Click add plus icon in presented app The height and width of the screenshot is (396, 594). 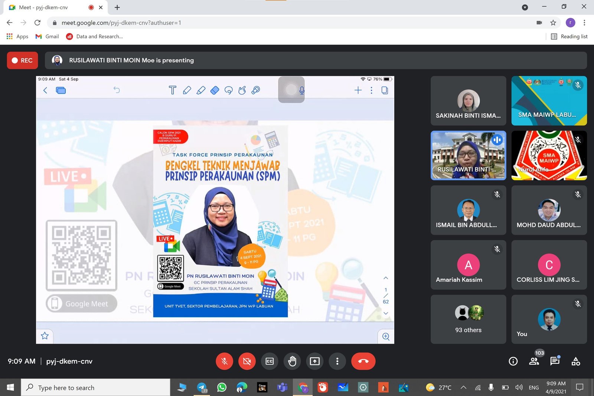pos(358,90)
